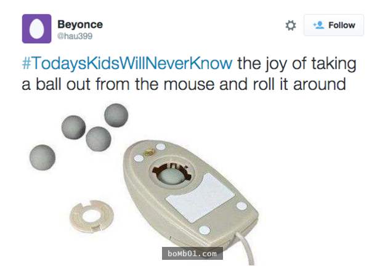Follow the Beyonce account
The width and height of the screenshot is (385, 266).
[x=334, y=25]
